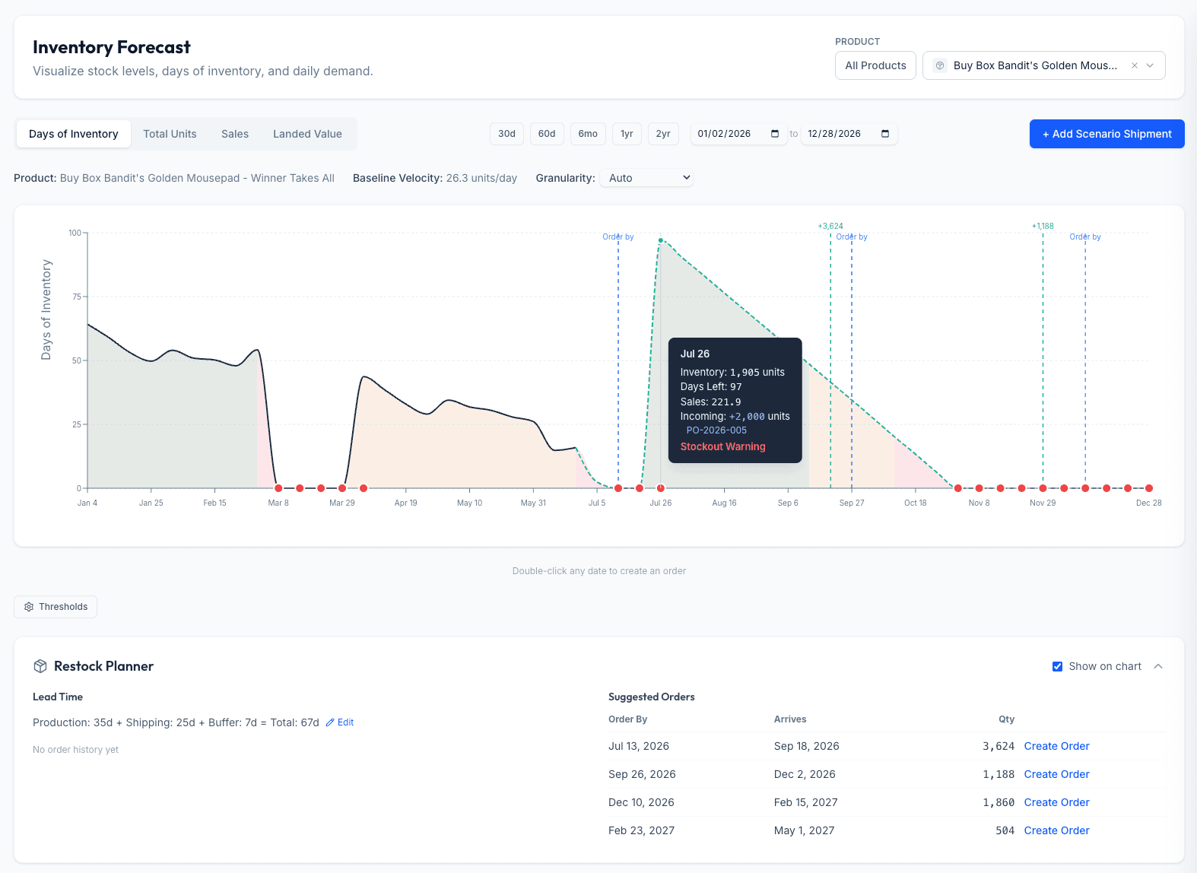Screen dimensions: 1197x873
Task: Click the start date field 01/02/2026
Action: pyautogui.click(x=738, y=134)
